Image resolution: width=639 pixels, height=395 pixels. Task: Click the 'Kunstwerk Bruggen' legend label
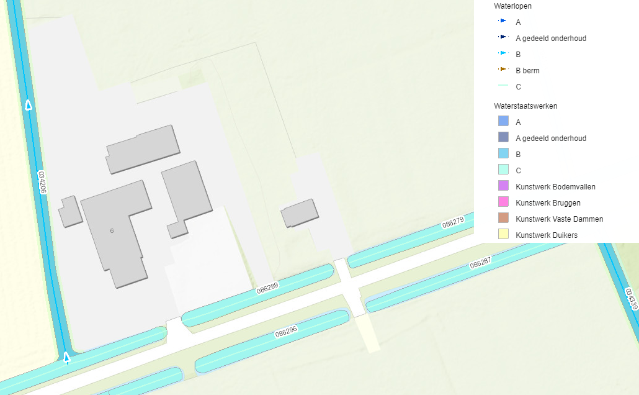548,203
